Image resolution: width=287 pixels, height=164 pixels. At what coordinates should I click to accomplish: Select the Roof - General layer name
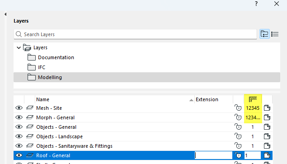tap(53, 155)
